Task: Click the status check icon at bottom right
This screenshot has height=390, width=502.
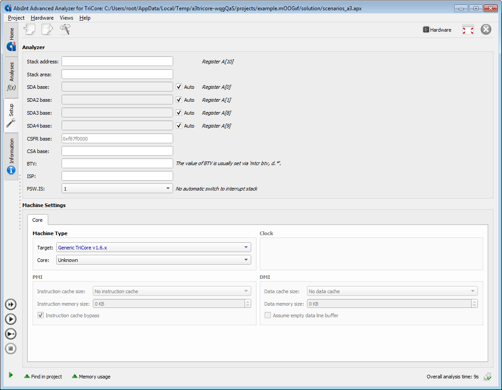Action: pos(488,377)
